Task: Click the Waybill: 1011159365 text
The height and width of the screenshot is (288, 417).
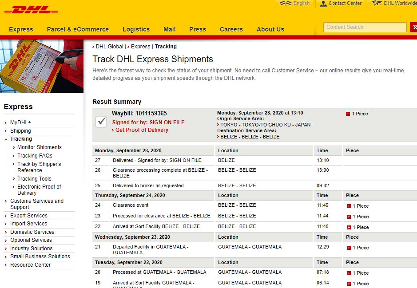Action: point(139,114)
